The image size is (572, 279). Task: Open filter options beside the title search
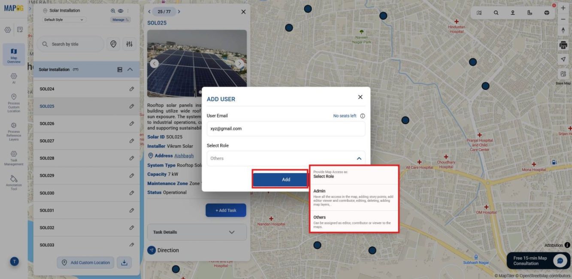click(x=129, y=44)
